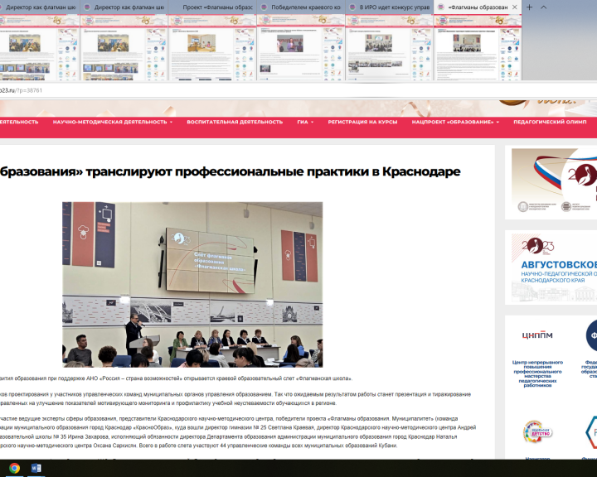Click the Chrome icon in the taskbar
Screen dimensions: 597x477
(14, 468)
